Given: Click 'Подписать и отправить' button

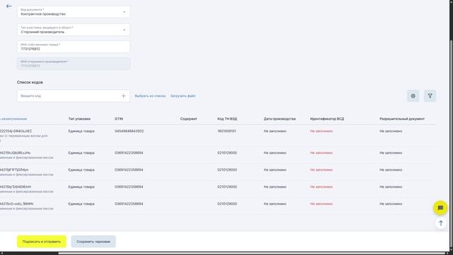Looking at the screenshot, I should 42,242.
